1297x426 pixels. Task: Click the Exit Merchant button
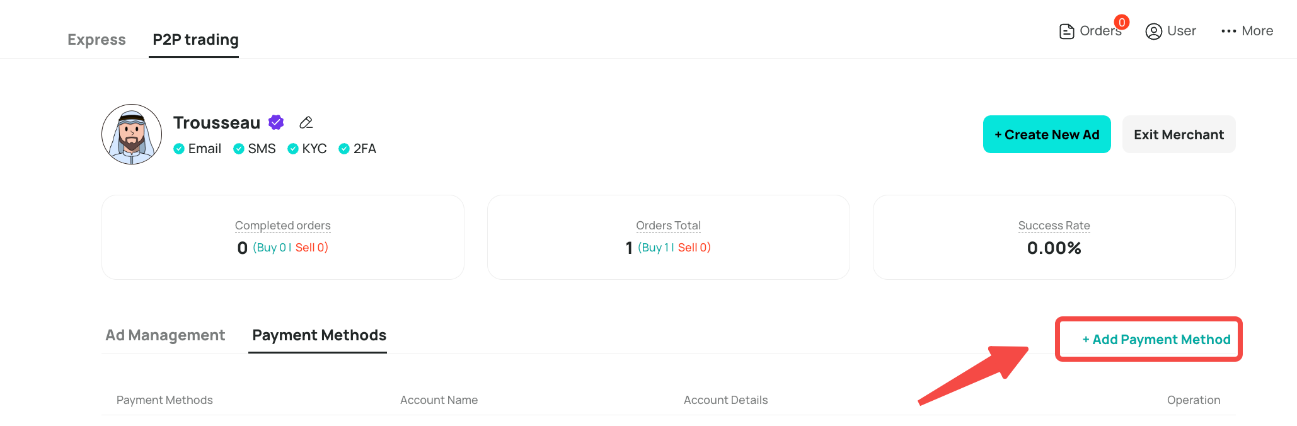[1179, 134]
